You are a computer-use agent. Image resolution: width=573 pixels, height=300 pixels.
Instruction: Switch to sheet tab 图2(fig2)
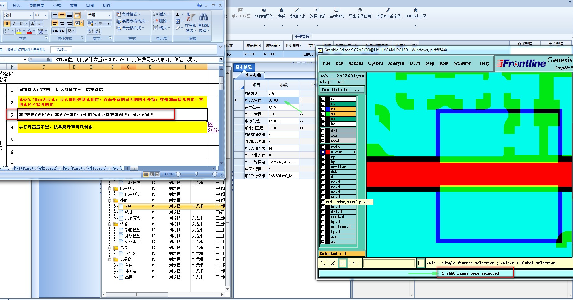48,168
